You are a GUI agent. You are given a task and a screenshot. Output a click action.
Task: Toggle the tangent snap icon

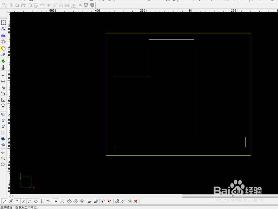[x=48, y=201]
